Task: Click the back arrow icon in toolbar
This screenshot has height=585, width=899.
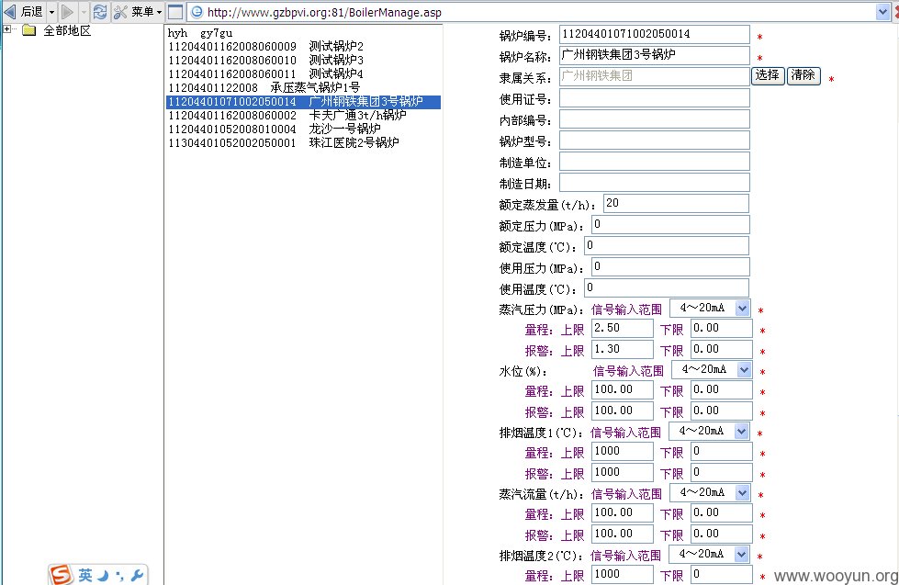Action: pos(10,11)
